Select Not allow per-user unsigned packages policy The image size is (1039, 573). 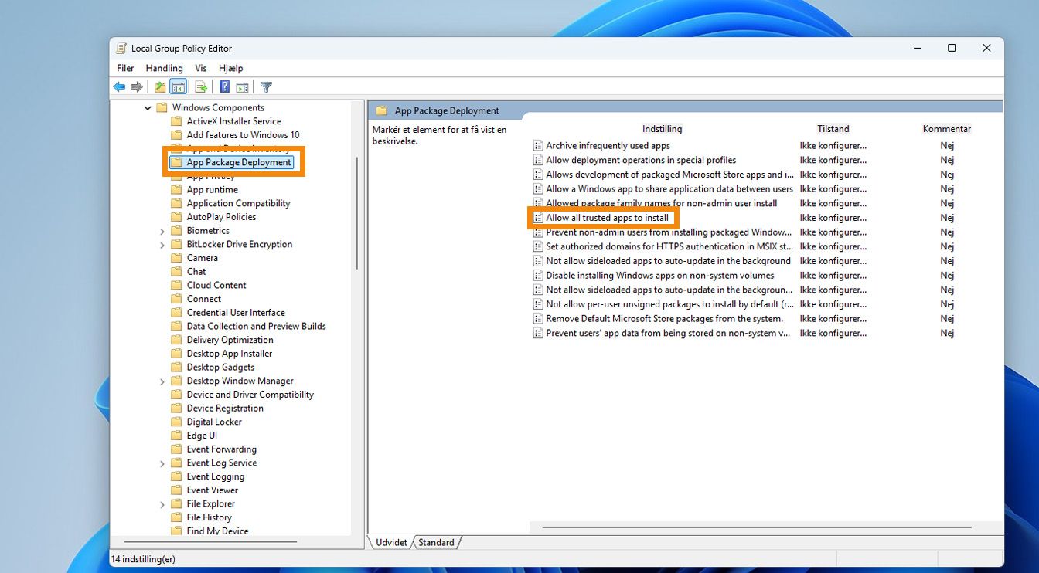coord(669,304)
